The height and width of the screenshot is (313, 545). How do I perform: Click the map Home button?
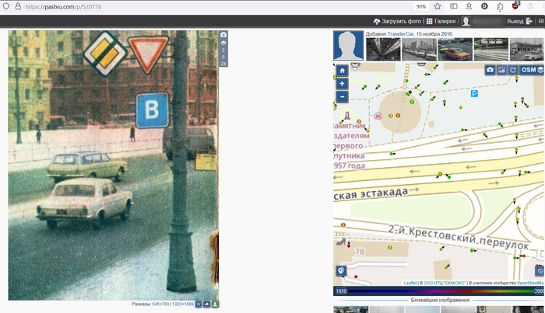(342, 71)
